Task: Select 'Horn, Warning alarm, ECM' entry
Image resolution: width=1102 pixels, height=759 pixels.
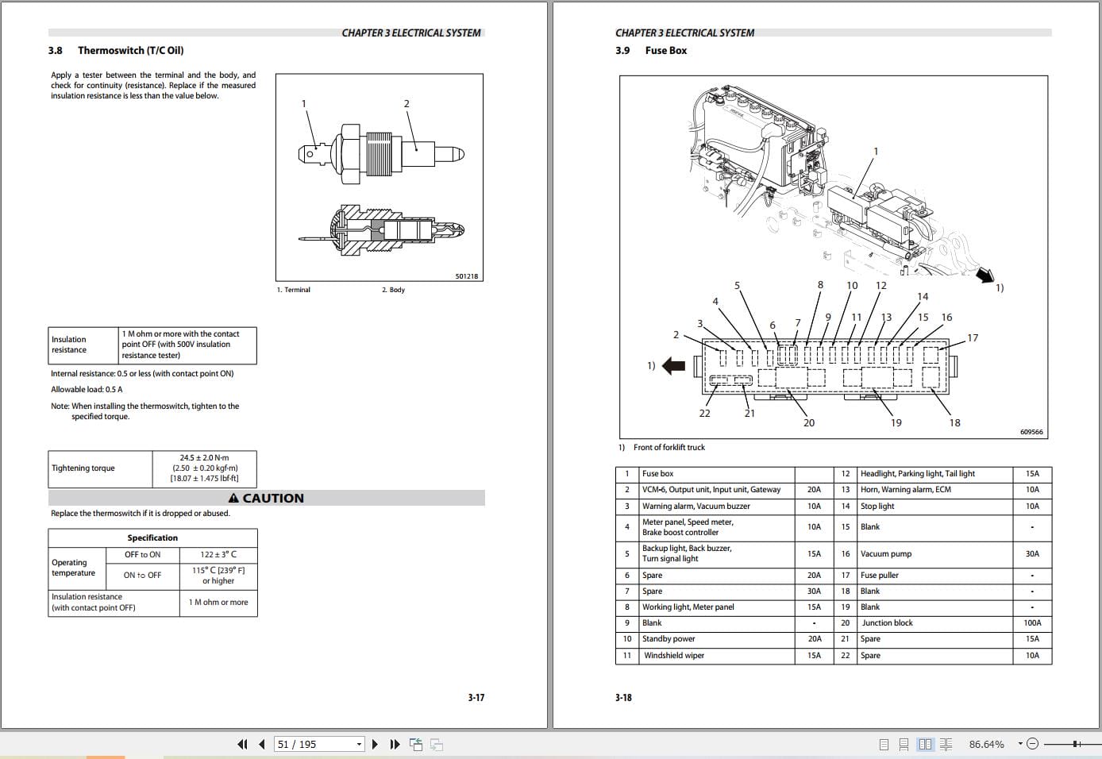Action: coord(906,490)
